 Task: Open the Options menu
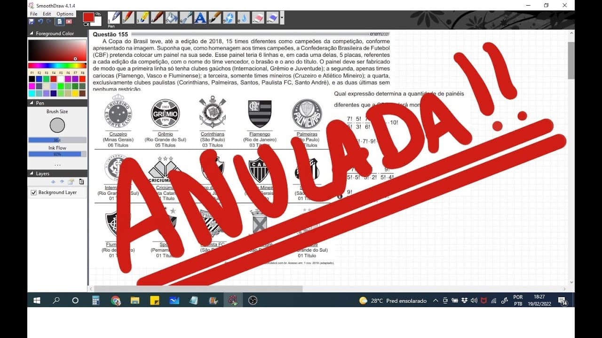click(x=65, y=14)
